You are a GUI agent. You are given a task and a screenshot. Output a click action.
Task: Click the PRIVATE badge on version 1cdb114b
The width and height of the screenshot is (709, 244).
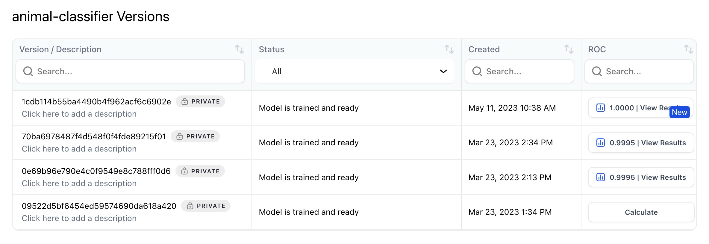click(x=200, y=102)
